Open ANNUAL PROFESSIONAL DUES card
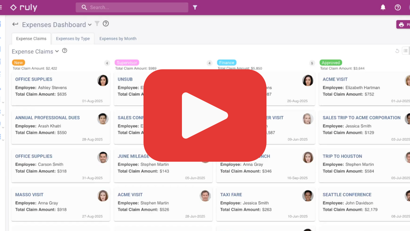This screenshot has height=231, width=410. [x=61, y=127]
